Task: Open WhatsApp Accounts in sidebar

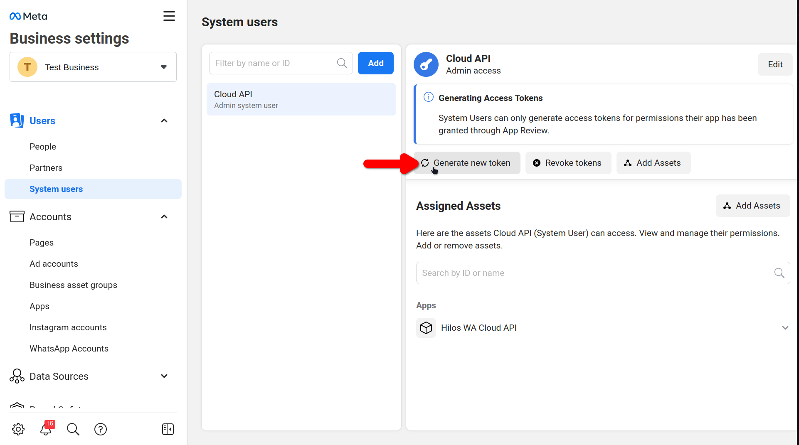Action: pos(69,349)
